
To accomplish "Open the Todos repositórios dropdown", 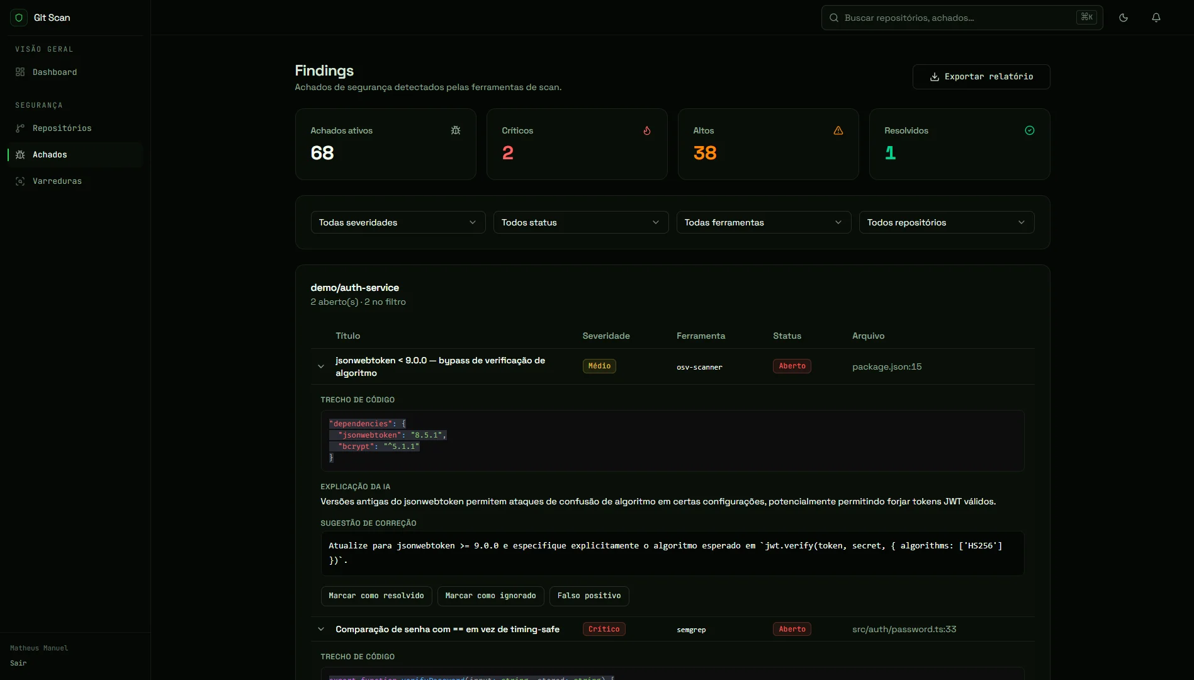I will tap(947, 222).
